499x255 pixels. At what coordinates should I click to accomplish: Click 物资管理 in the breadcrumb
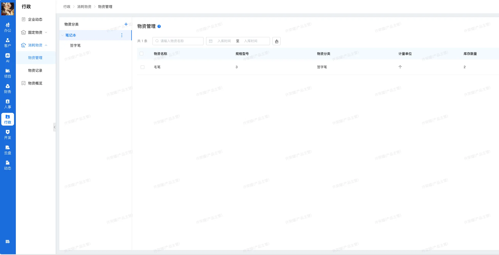coord(105,7)
